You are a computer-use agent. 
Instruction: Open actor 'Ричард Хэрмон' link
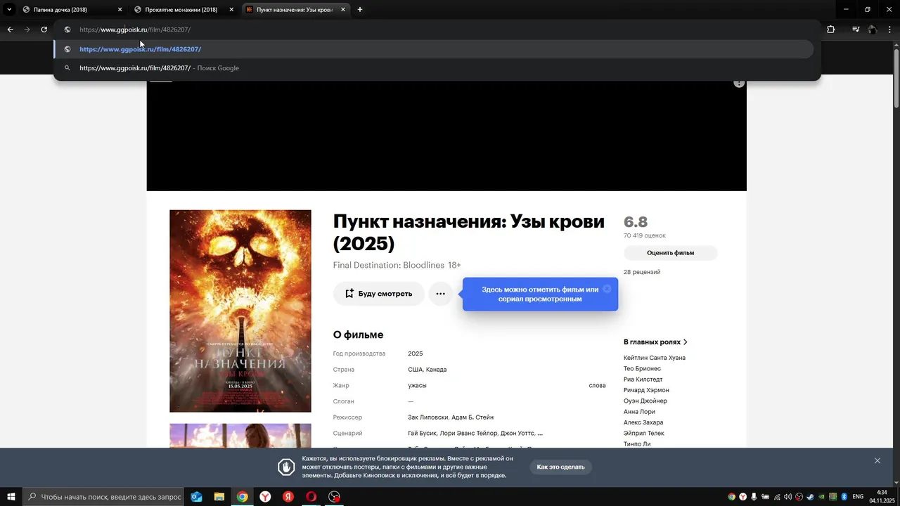click(x=646, y=390)
